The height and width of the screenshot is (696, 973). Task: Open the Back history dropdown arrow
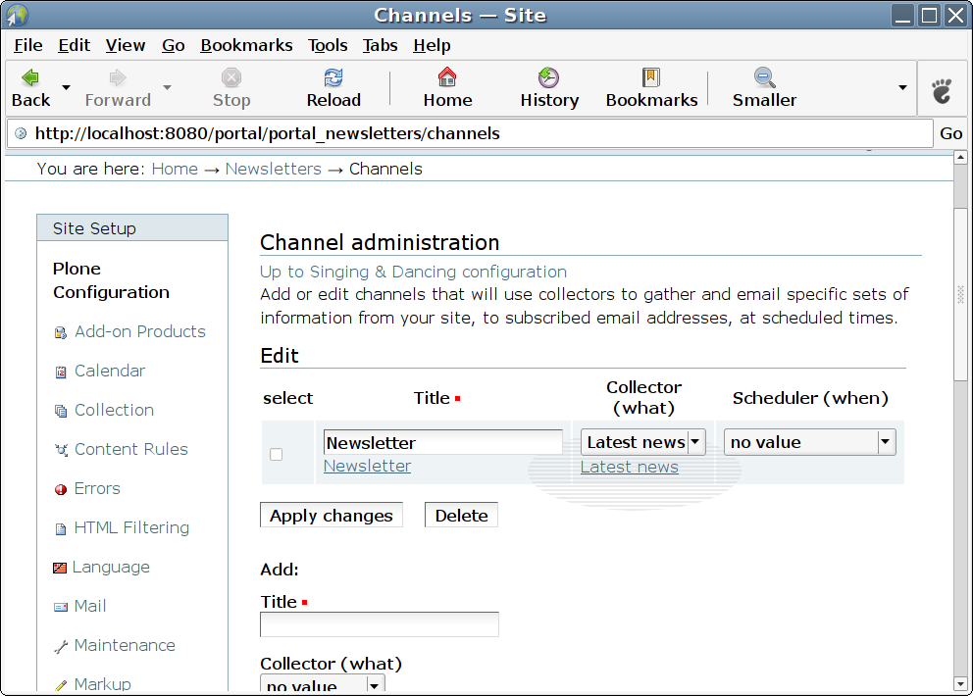66,87
